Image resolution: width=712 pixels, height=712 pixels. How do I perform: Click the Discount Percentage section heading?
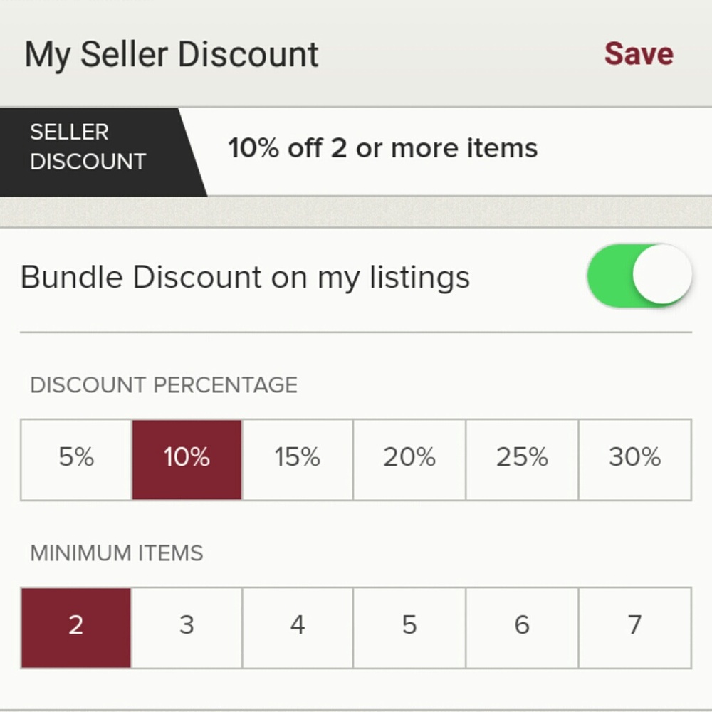[x=164, y=385]
